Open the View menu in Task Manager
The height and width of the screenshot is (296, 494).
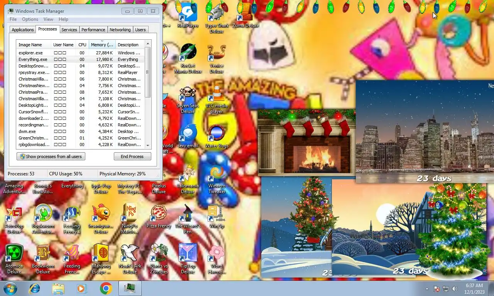point(48,19)
